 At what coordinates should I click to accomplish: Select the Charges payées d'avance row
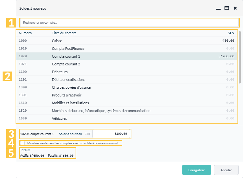pyautogui.click(x=127, y=87)
